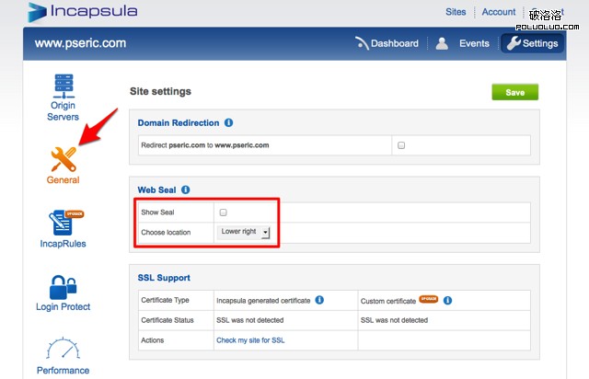Open the Account link in header
This screenshot has height=379, width=589.
pyautogui.click(x=498, y=12)
